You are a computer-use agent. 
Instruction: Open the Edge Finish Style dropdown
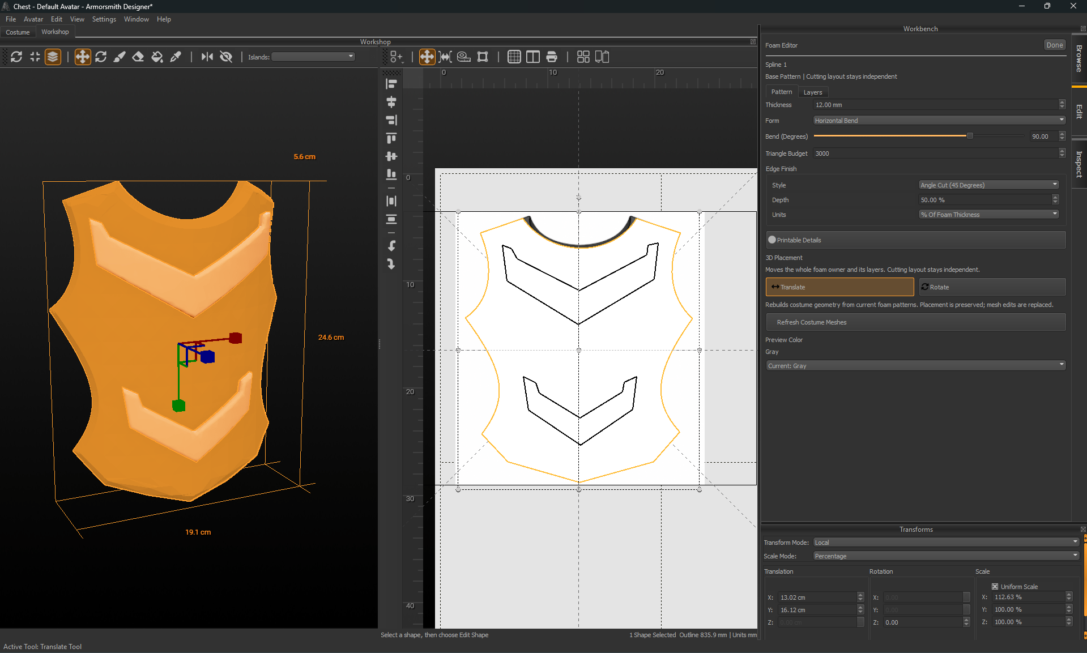click(988, 185)
